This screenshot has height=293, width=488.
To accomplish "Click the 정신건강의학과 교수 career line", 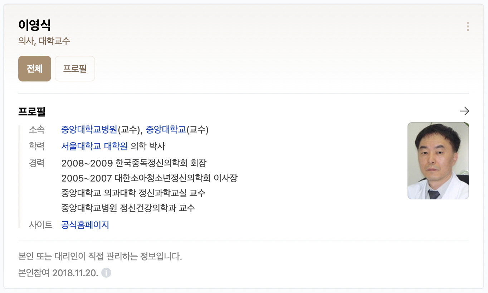I will pos(128,208).
